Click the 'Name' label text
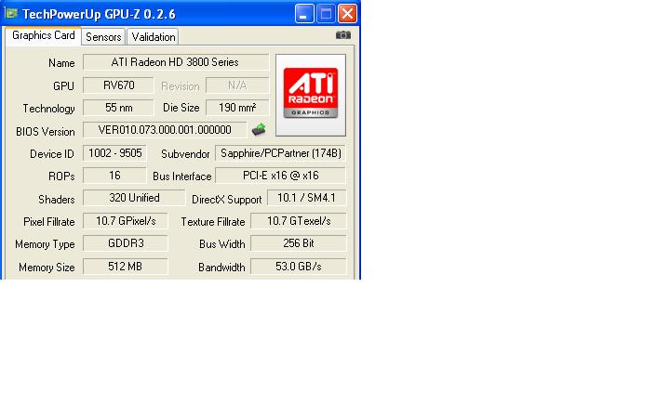 pos(61,63)
